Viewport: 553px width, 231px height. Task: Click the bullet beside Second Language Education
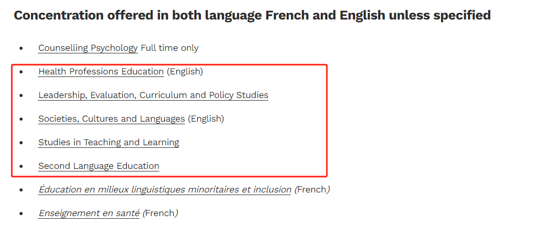point(21,166)
